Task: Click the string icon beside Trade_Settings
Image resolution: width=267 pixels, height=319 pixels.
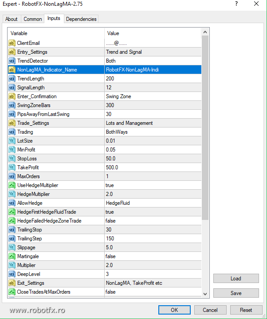Action: coord(12,123)
